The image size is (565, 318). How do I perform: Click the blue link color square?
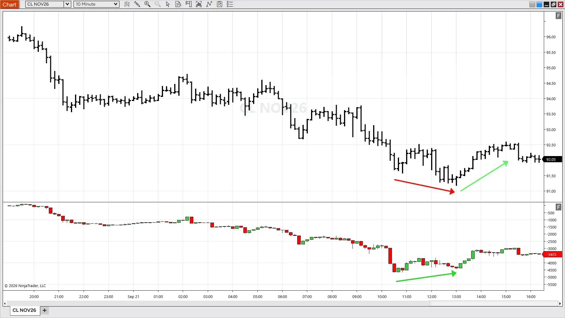click(x=539, y=4)
